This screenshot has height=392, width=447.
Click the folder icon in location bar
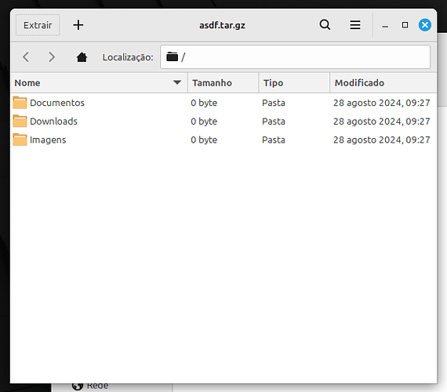[x=173, y=56]
